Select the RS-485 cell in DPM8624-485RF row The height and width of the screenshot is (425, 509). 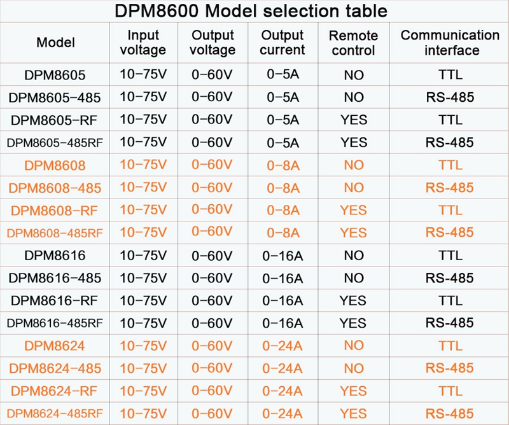[x=450, y=414]
